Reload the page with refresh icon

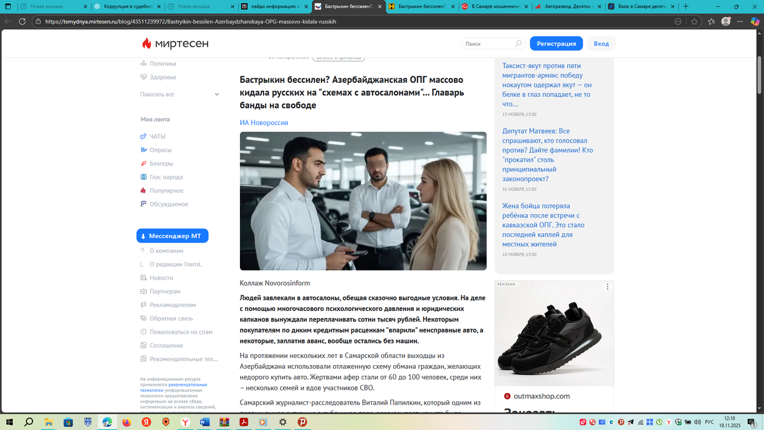click(22, 21)
